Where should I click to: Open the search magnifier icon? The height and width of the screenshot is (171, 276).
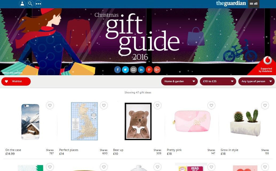click(x=30, y=4)
